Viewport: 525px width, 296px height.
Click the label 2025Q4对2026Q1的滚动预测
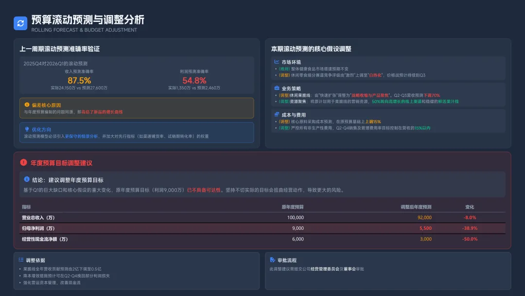(55, 63)
